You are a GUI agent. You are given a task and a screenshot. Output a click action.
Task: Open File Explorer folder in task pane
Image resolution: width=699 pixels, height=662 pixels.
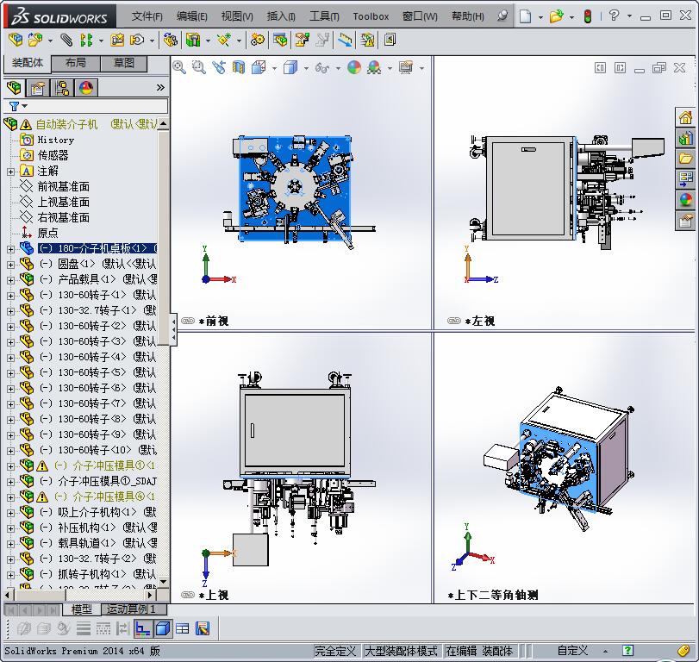click(685, 159)
